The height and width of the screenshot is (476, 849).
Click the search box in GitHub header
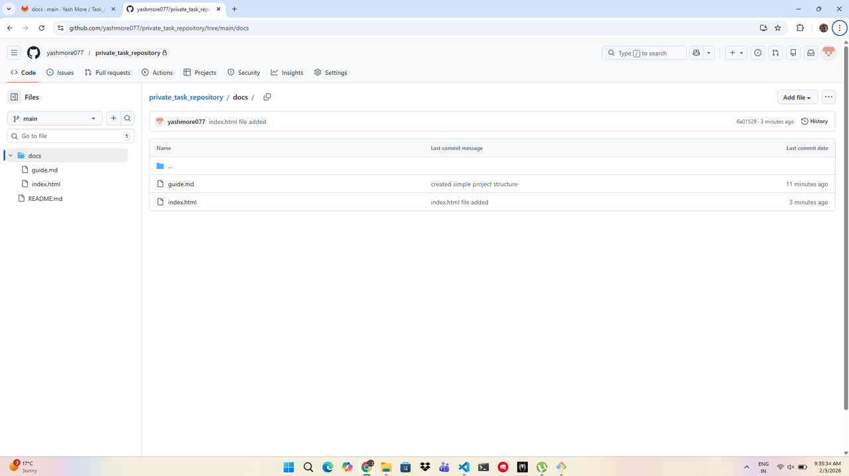pos(644,53)
